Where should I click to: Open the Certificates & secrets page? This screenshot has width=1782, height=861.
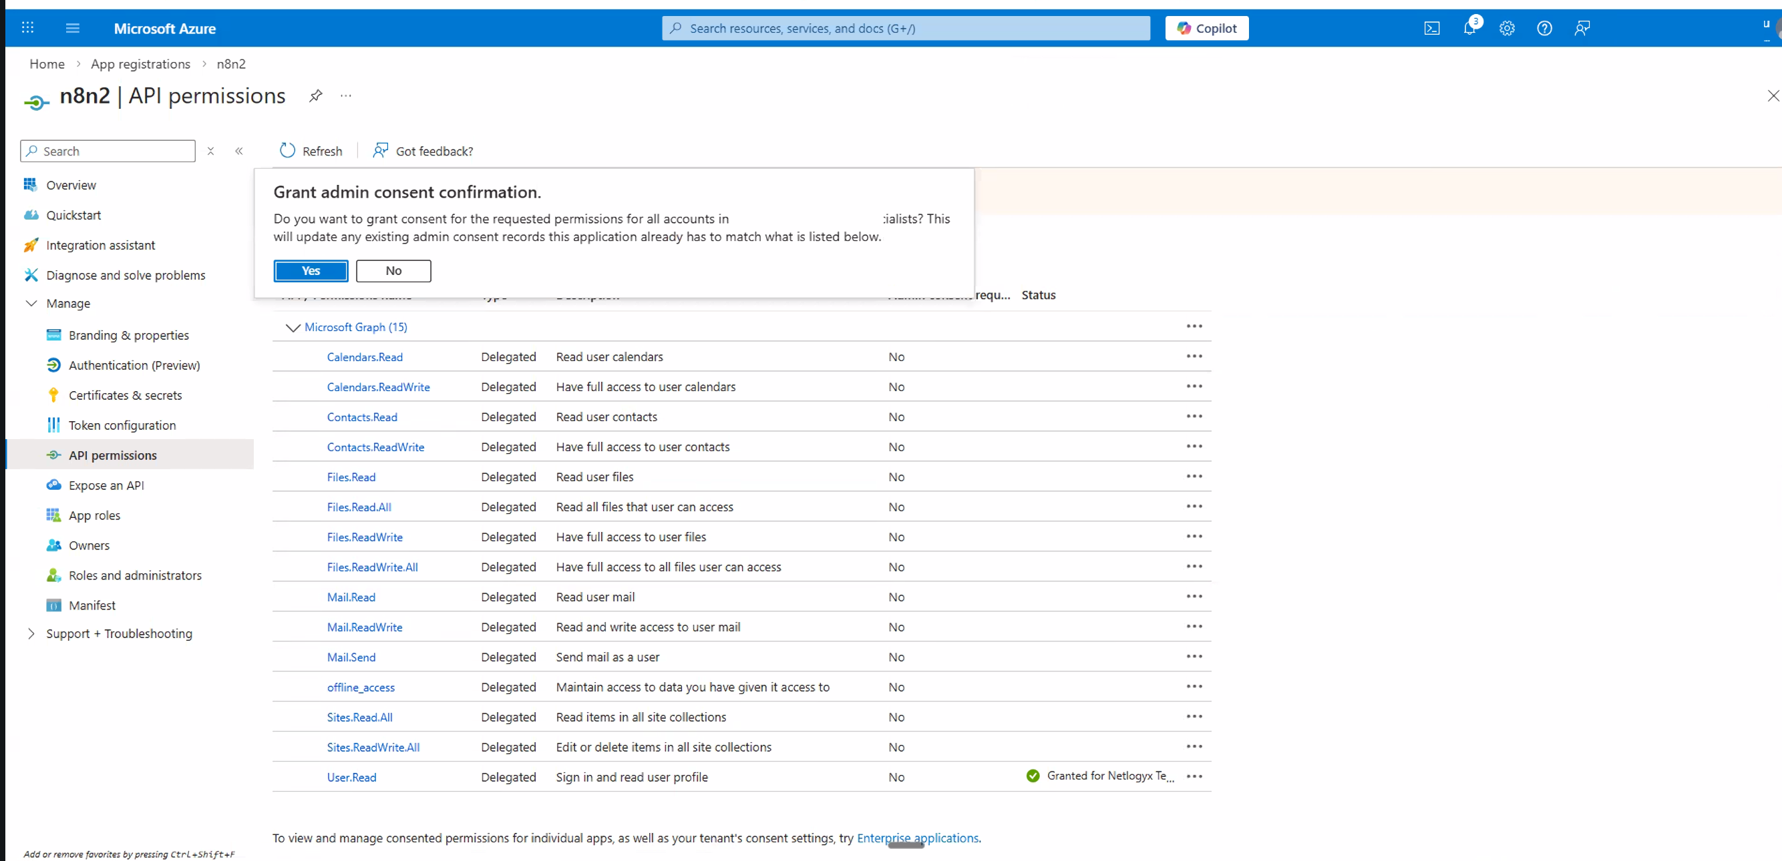pyautogui.click(x=125, y=394)
